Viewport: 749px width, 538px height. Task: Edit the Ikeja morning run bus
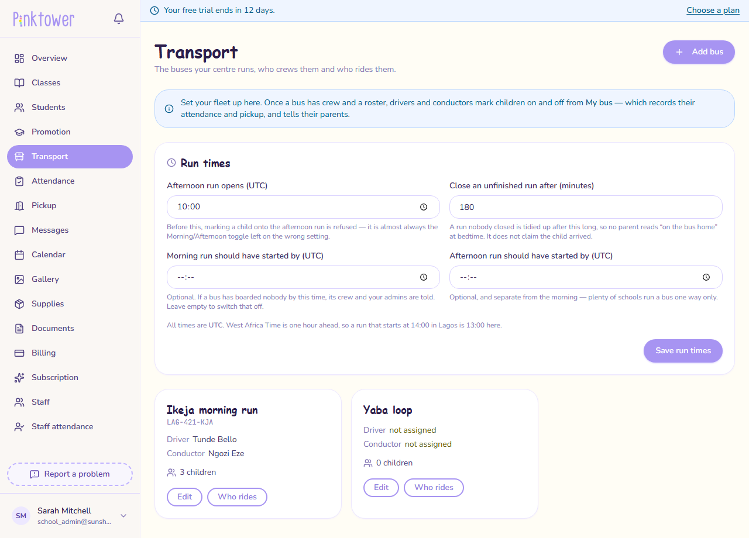[x=184, y=497]
